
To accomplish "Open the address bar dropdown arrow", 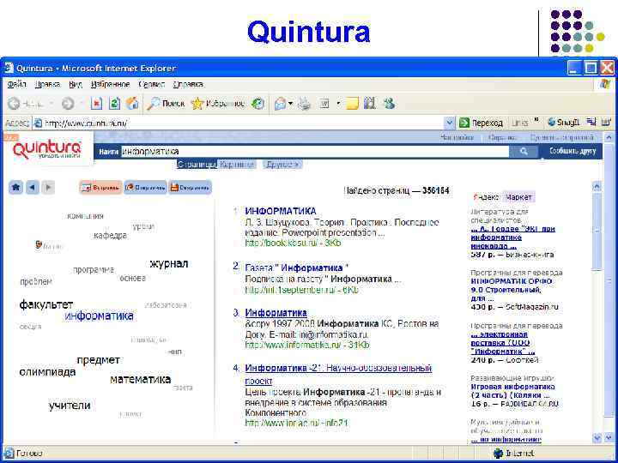I will [x=449, y=123].
